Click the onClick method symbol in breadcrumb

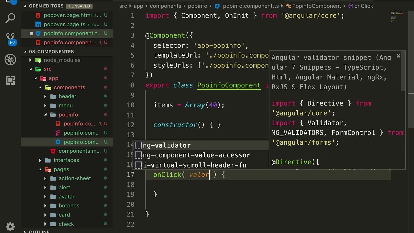(360, 6)
